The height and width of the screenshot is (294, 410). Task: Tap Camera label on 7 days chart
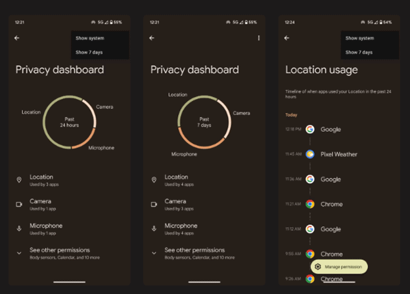pos(241,113)
